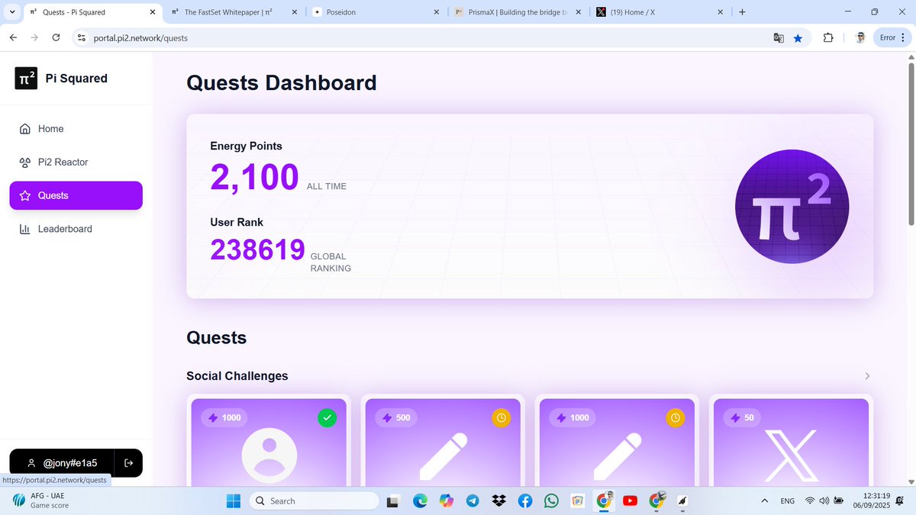
Task: Click the logout icon beside username
Action: coord(128,463)
